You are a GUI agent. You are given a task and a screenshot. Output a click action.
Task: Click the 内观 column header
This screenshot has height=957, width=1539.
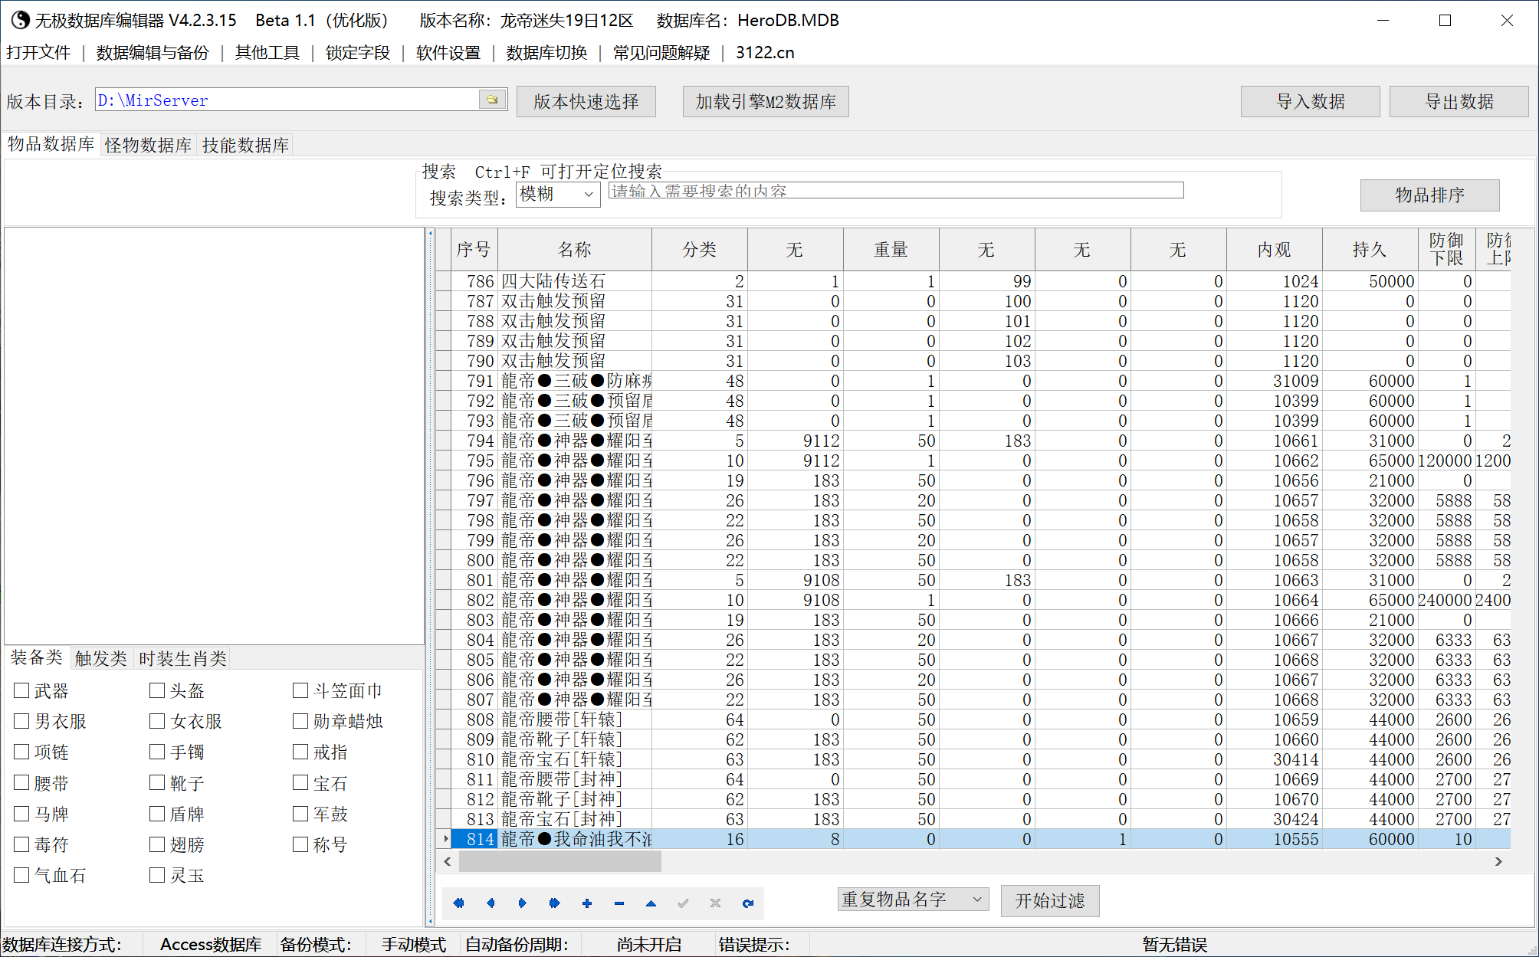(x=1274, y=250)
